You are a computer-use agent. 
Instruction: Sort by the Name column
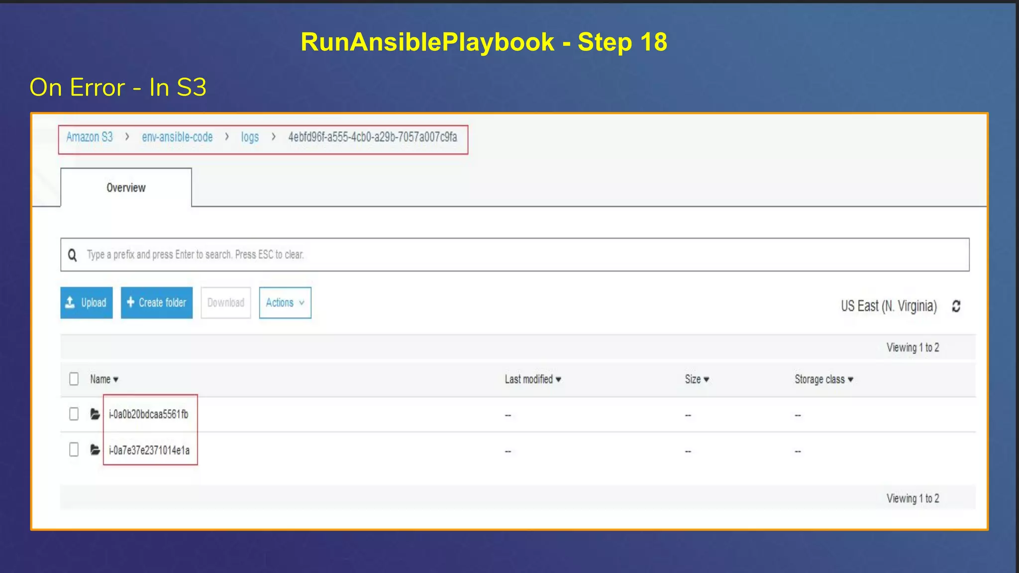[104, 379]
